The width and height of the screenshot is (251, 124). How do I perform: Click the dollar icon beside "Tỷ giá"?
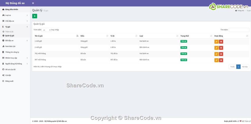[x=3, y=27]
